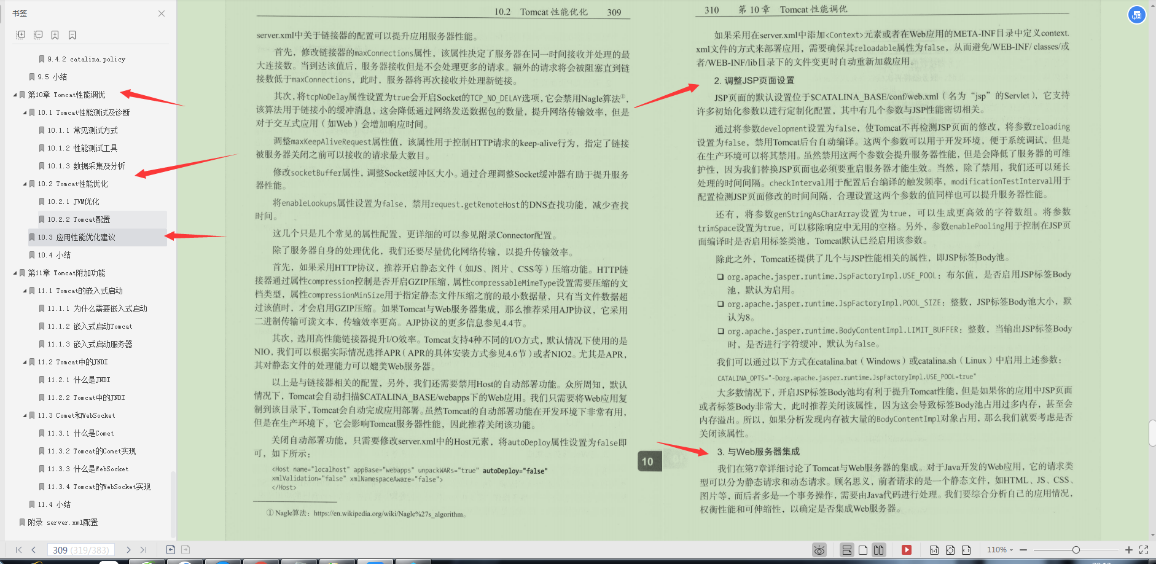Switch to single page view
The height and width of the screenshot is (564, 1156).
(863, 550)
